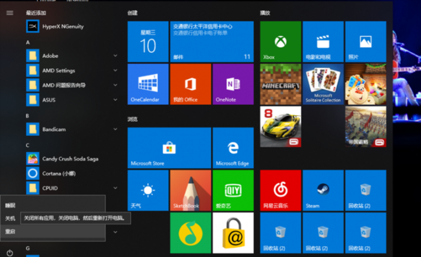Screen dimensions: 421x257
Task: Open the 爱奇艺 iQIYI tile
Action: (x=233, y=190)
